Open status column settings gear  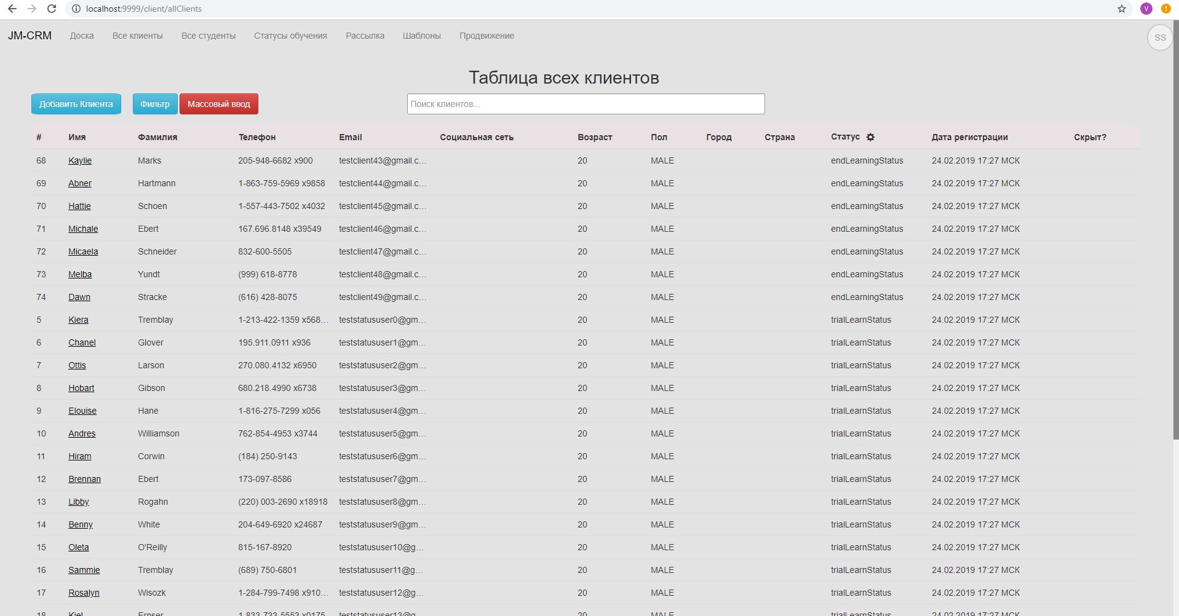pos(870,137)
